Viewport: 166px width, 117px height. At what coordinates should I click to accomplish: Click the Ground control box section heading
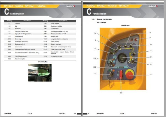[x=104, y=19]
